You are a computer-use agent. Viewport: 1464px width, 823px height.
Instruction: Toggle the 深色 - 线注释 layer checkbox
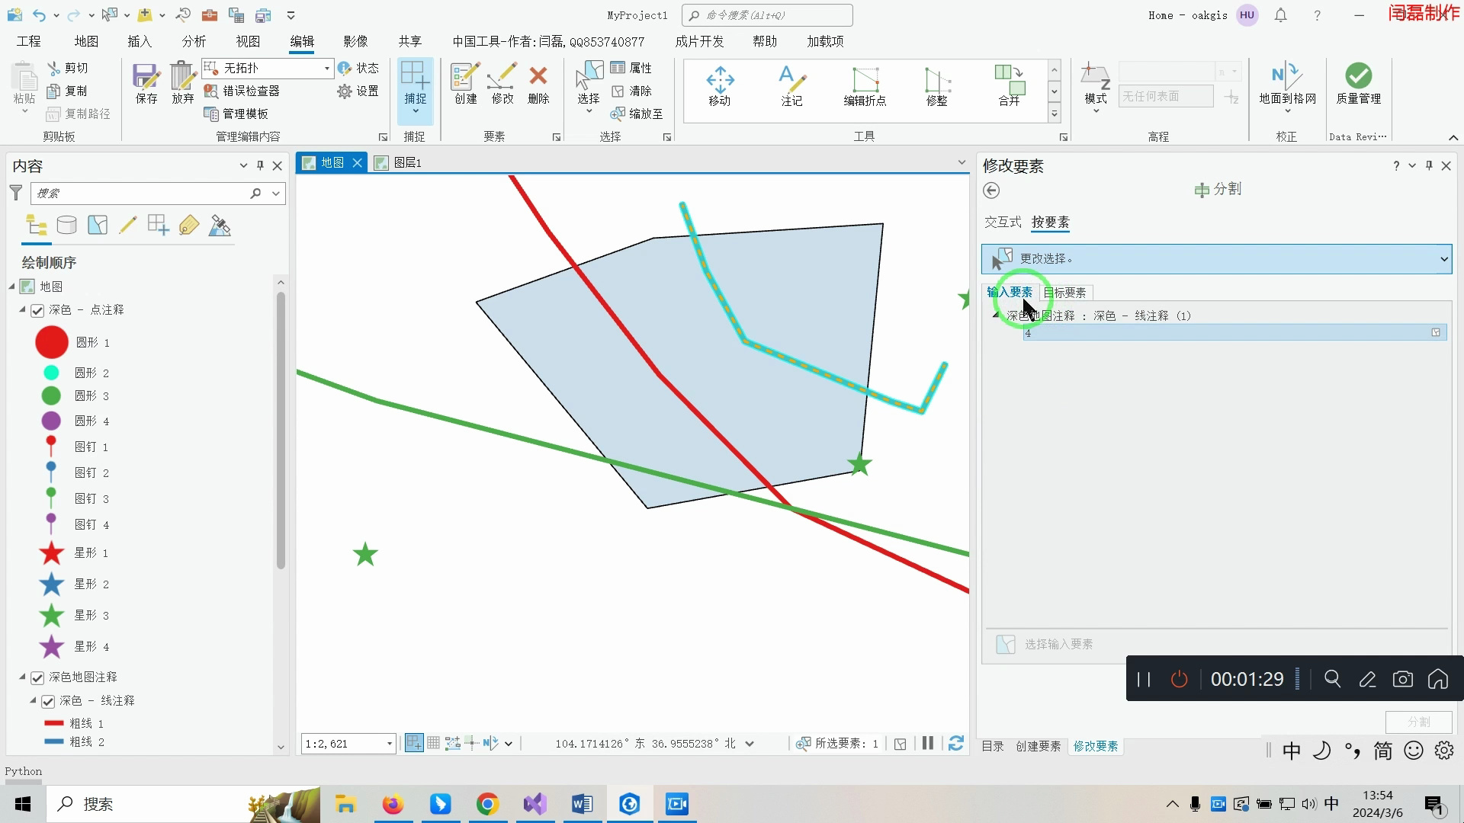point(47,701)
